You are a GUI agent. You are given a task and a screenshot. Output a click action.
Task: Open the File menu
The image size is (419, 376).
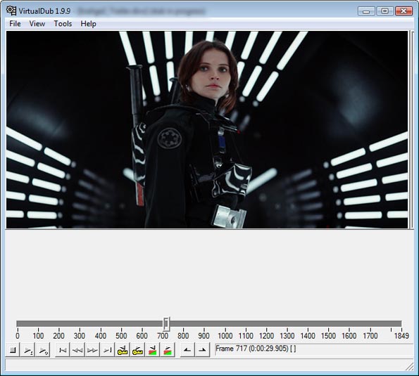(x=15, y=24)
